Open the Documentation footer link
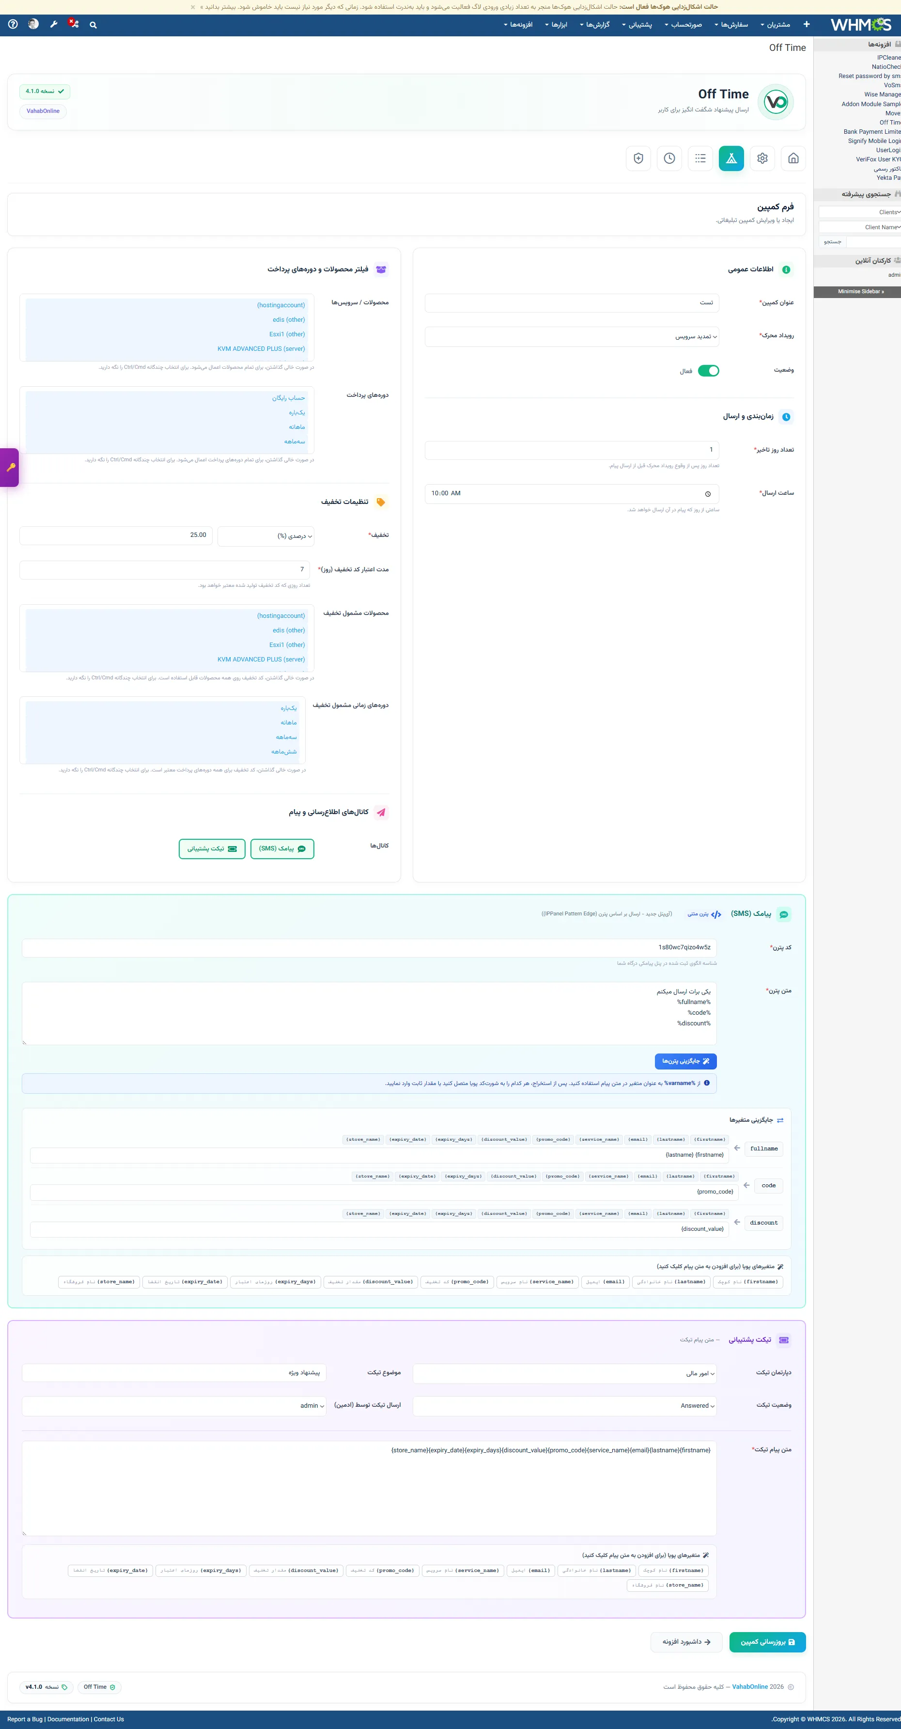The height and width of the screenshot is (1729, 901). click(x=68, y=1720)
